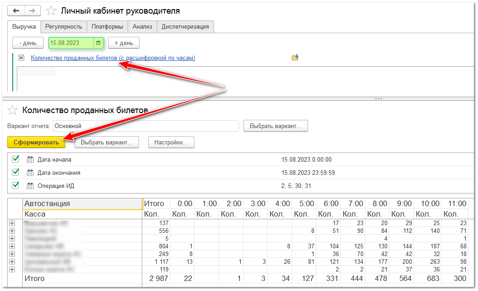The image size is (478, 291).
Task: Switch to the Регулярность tab
Action: (x=64, y=27)
